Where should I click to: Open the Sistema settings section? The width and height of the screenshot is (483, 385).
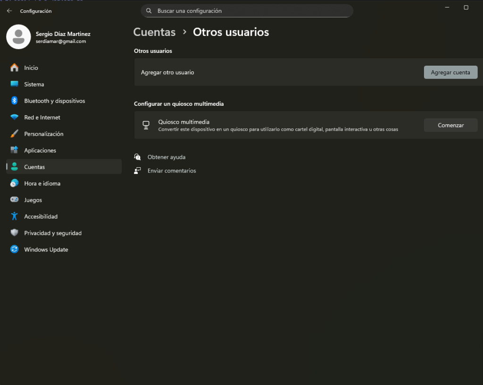tap(34, 84)
